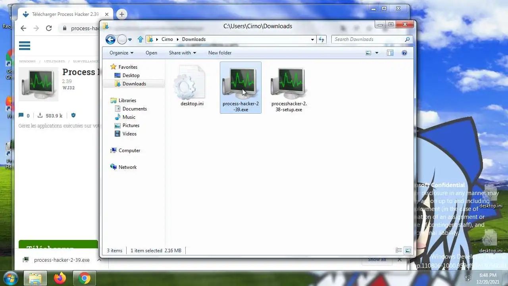Viewport: 508px width, 286px height.
Task: Select Computer in the navigation pane
Action: (125, 151)
